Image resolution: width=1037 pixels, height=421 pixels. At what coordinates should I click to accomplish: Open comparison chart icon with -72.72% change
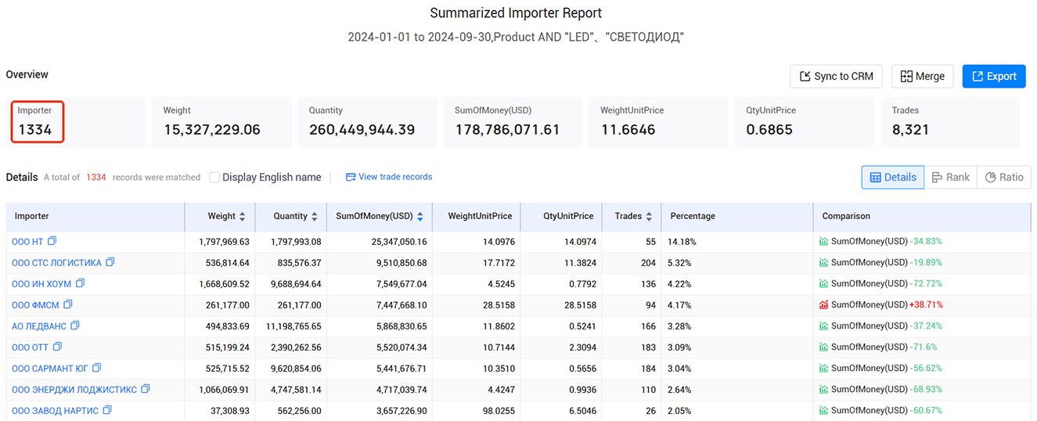(x=824, y=284)
